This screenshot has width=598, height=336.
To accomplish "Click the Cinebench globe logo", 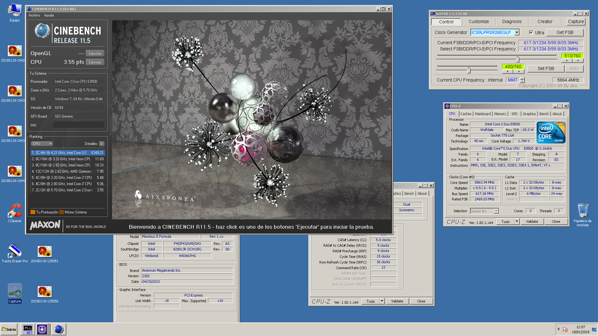I will coord(42,30).
